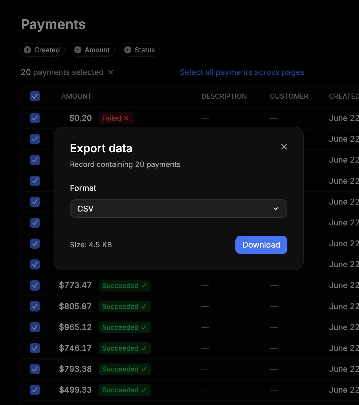
Task: Click Succeeded badge on $499.33 row
Action: point(125,390)
